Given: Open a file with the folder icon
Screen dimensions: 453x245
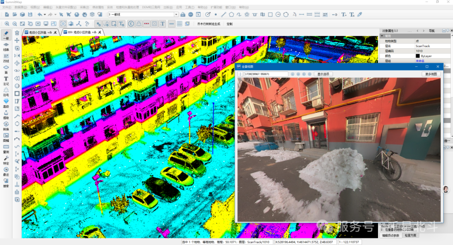Looking at the screenshot, I should (x=15, y=14).
